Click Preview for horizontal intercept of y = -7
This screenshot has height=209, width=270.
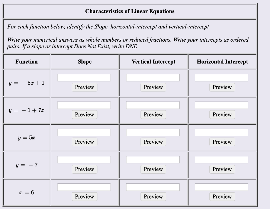(x=222, y=169)
